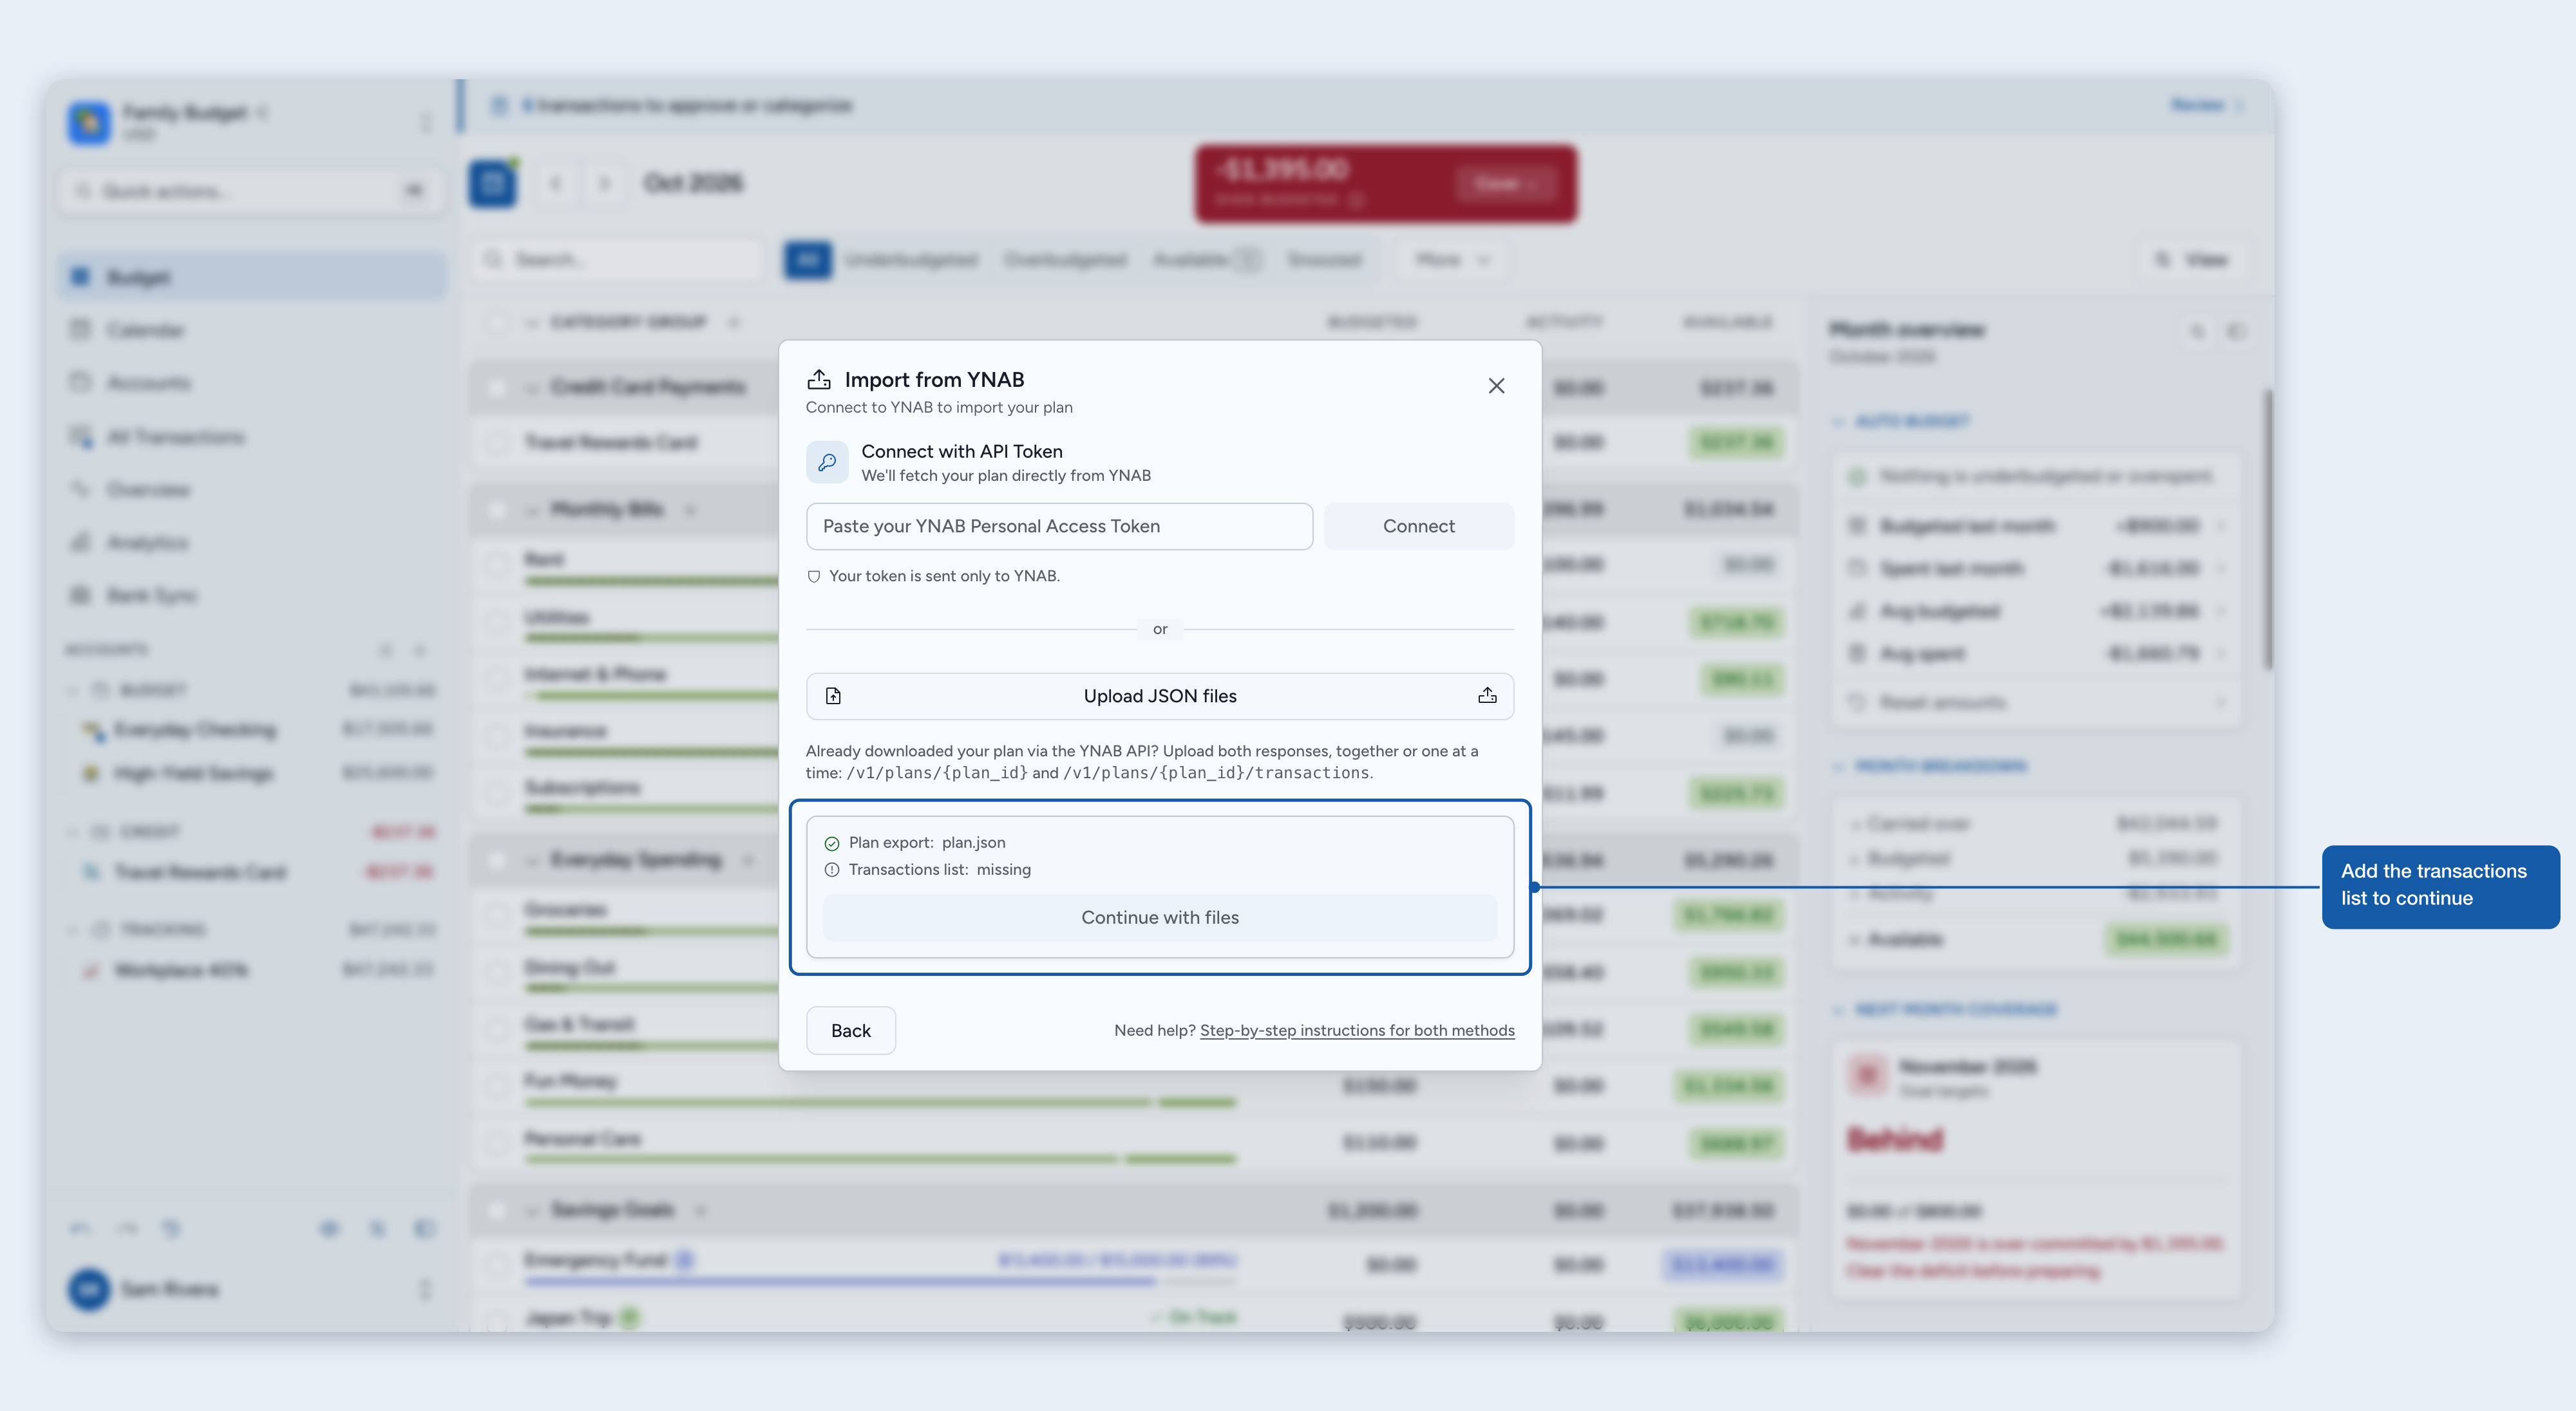
Task: Click the shield icon beside the token notice
Action: pos(814,577)
